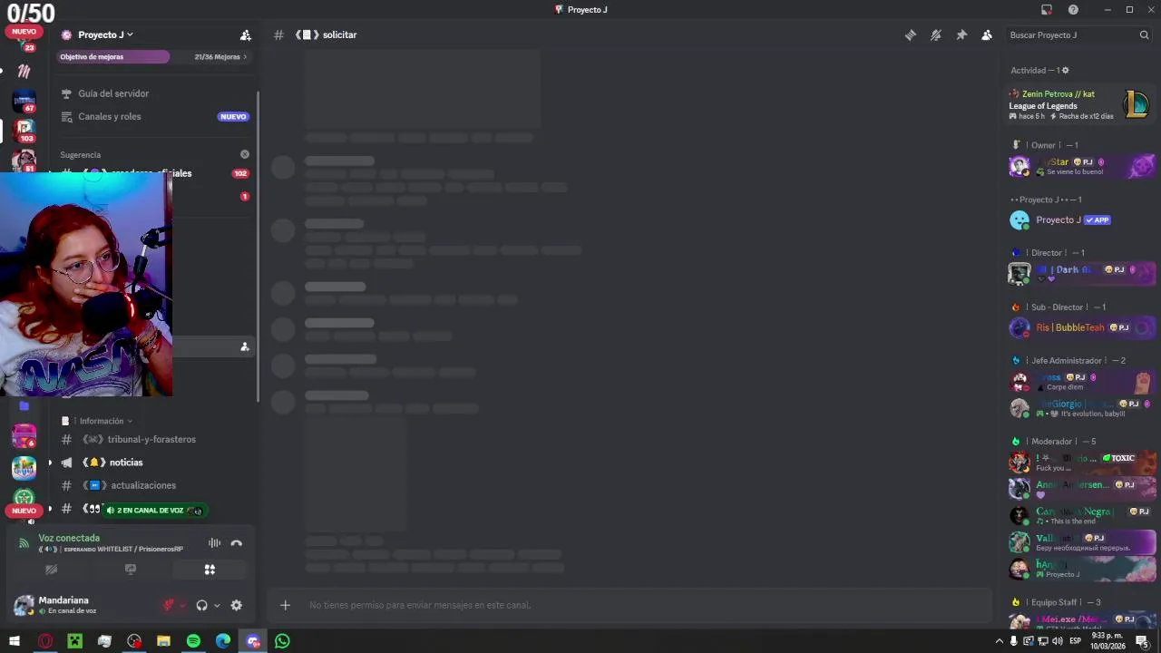Open the threads icon in channel header
Screen dimensions: 1161x653
[910, 35]
